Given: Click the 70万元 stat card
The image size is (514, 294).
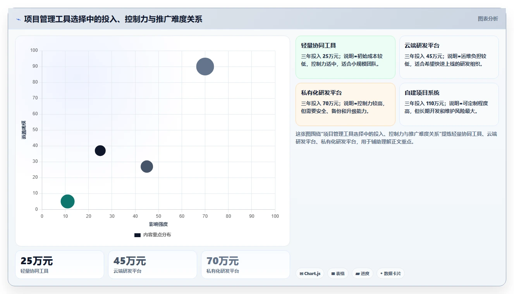Looking at the screenshot, I should coord(246,265).
